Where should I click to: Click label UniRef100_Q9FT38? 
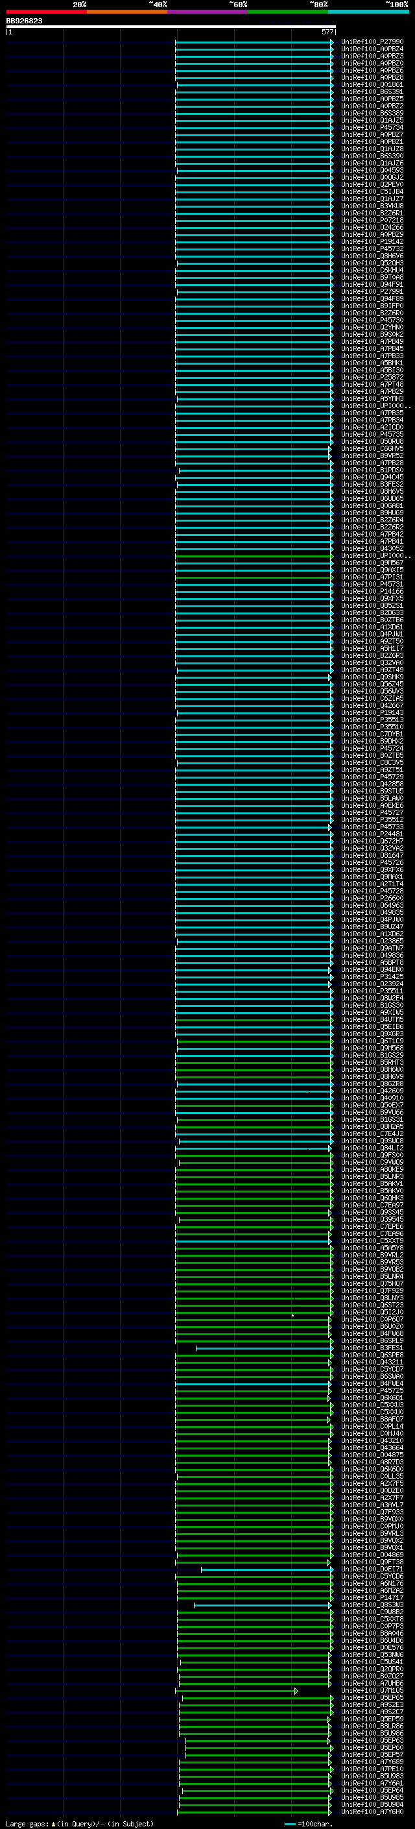coord(372,1562)
